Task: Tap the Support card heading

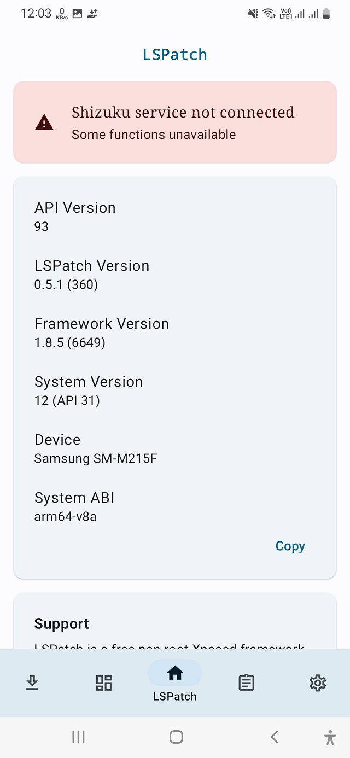Action: (62, 624)
